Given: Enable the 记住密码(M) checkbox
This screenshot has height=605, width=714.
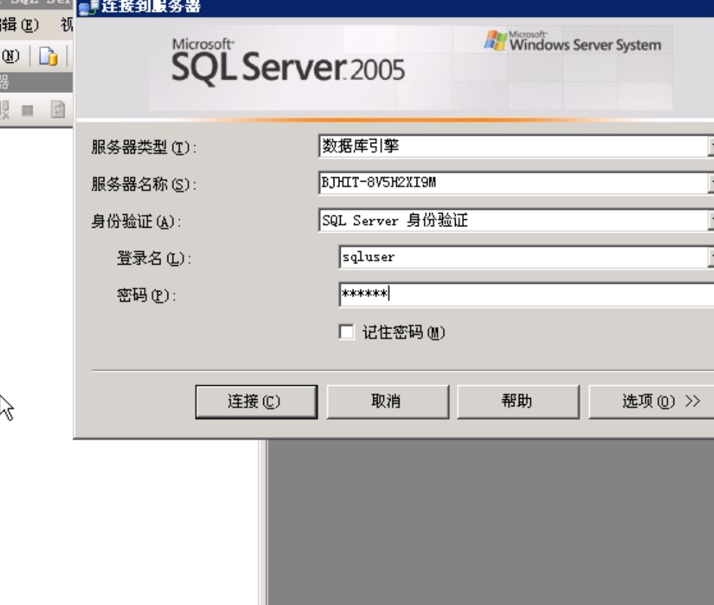Looking at the screenshot, I should point(346,332).
